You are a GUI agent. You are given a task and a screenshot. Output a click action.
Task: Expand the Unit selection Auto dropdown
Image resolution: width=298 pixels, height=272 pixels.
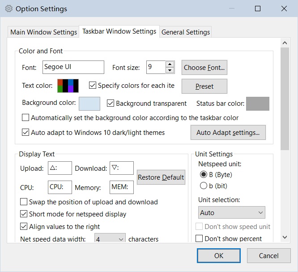tap(231, 212)
